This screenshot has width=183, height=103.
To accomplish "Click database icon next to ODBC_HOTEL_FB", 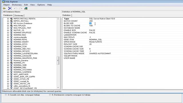I will coord(11,84).
